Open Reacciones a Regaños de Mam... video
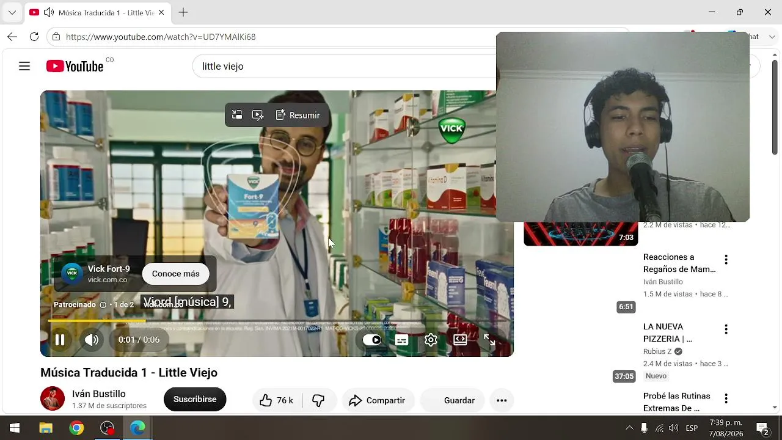The image size is (782, 440). point(679,263)
